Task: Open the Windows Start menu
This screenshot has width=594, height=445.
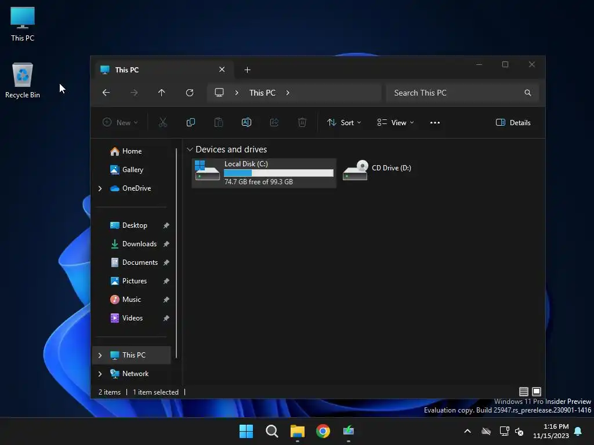Action: pyautogui.click(x=246, y=431)
